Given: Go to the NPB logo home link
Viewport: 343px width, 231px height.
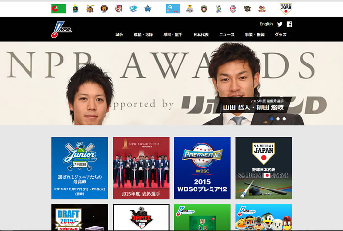Looking at the screenshot, I should click(x=61, y=30).
